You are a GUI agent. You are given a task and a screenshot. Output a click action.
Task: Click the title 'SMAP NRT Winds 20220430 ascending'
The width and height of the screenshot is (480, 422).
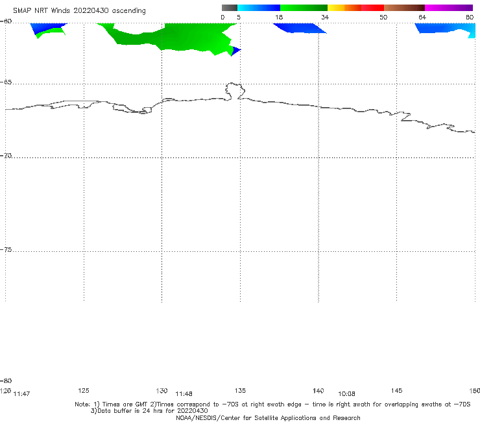pos(79,10)
